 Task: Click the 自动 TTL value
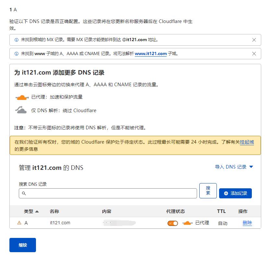(223, 223)
